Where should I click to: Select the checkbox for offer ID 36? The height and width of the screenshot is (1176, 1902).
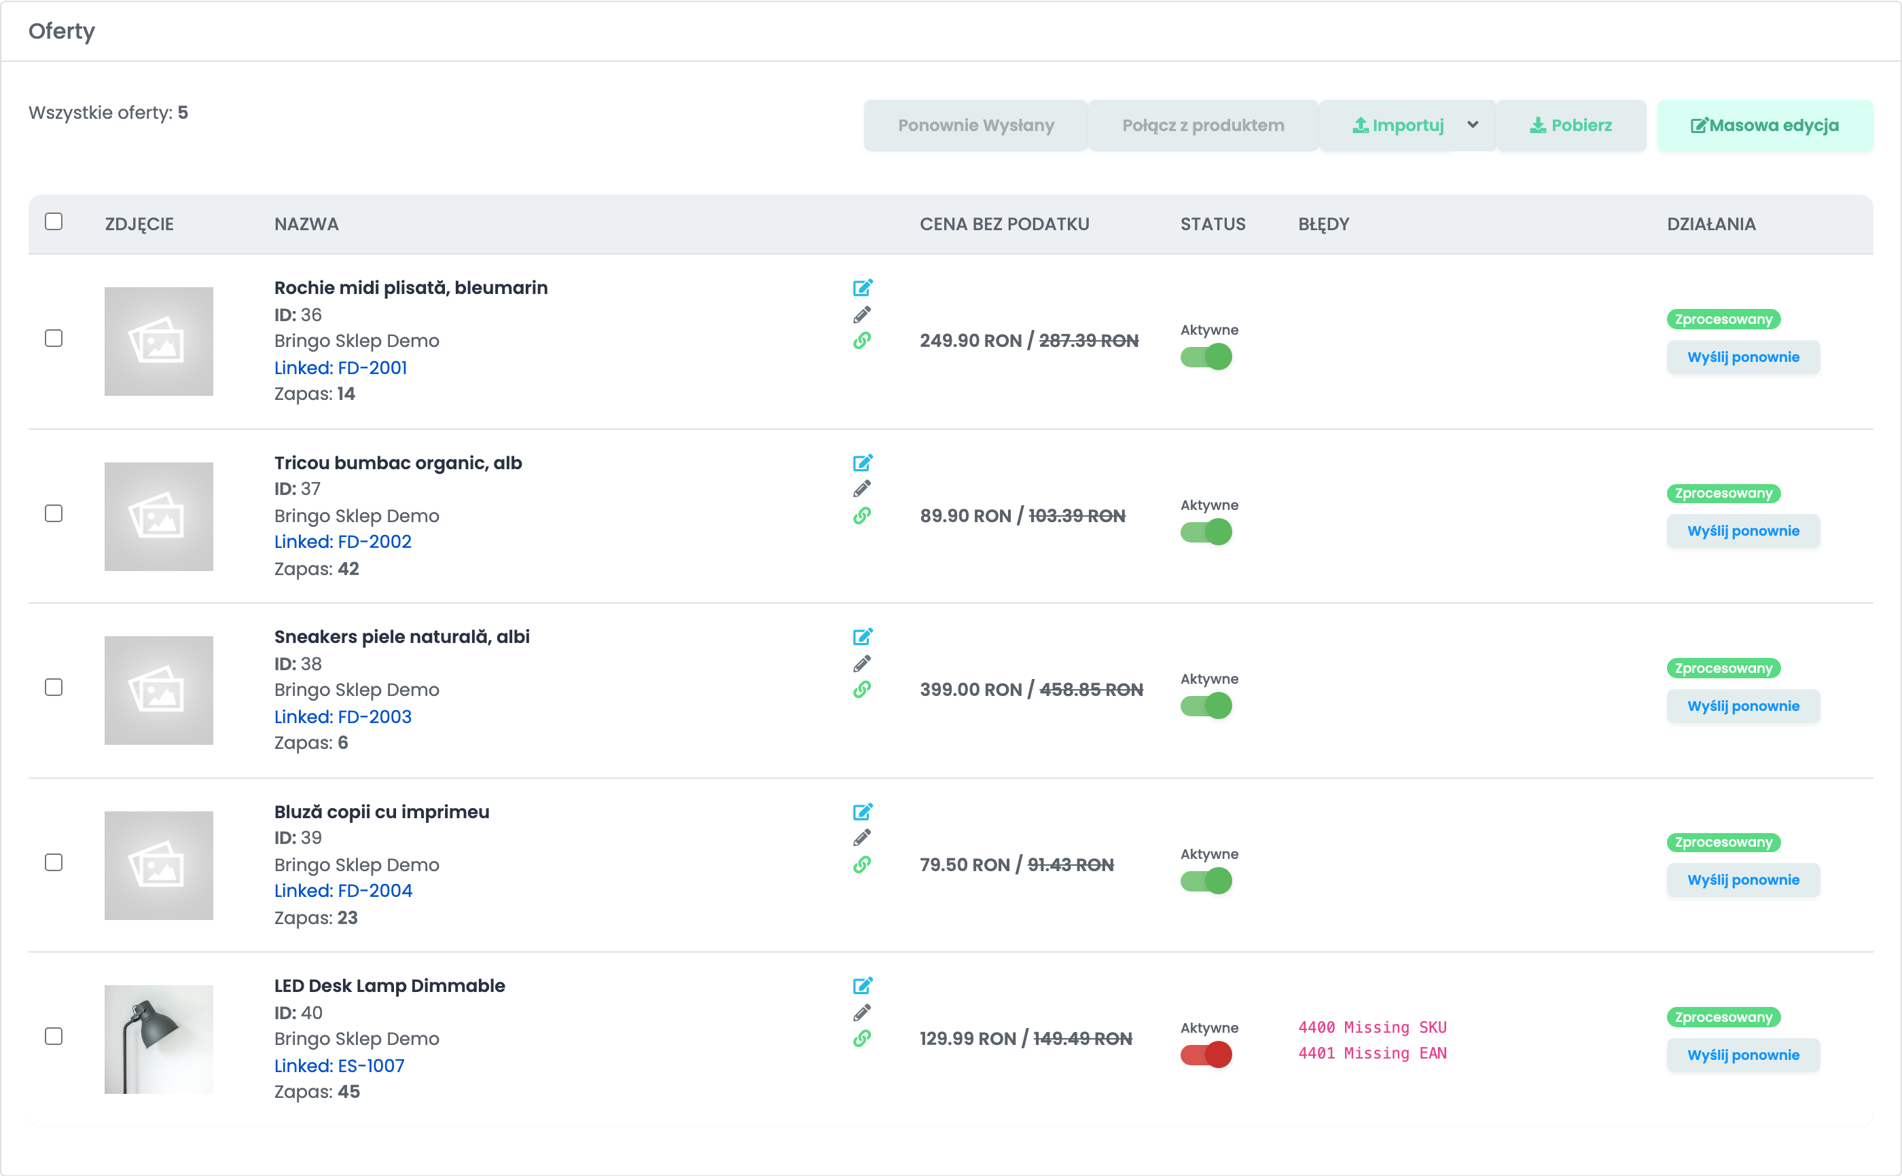54,338
